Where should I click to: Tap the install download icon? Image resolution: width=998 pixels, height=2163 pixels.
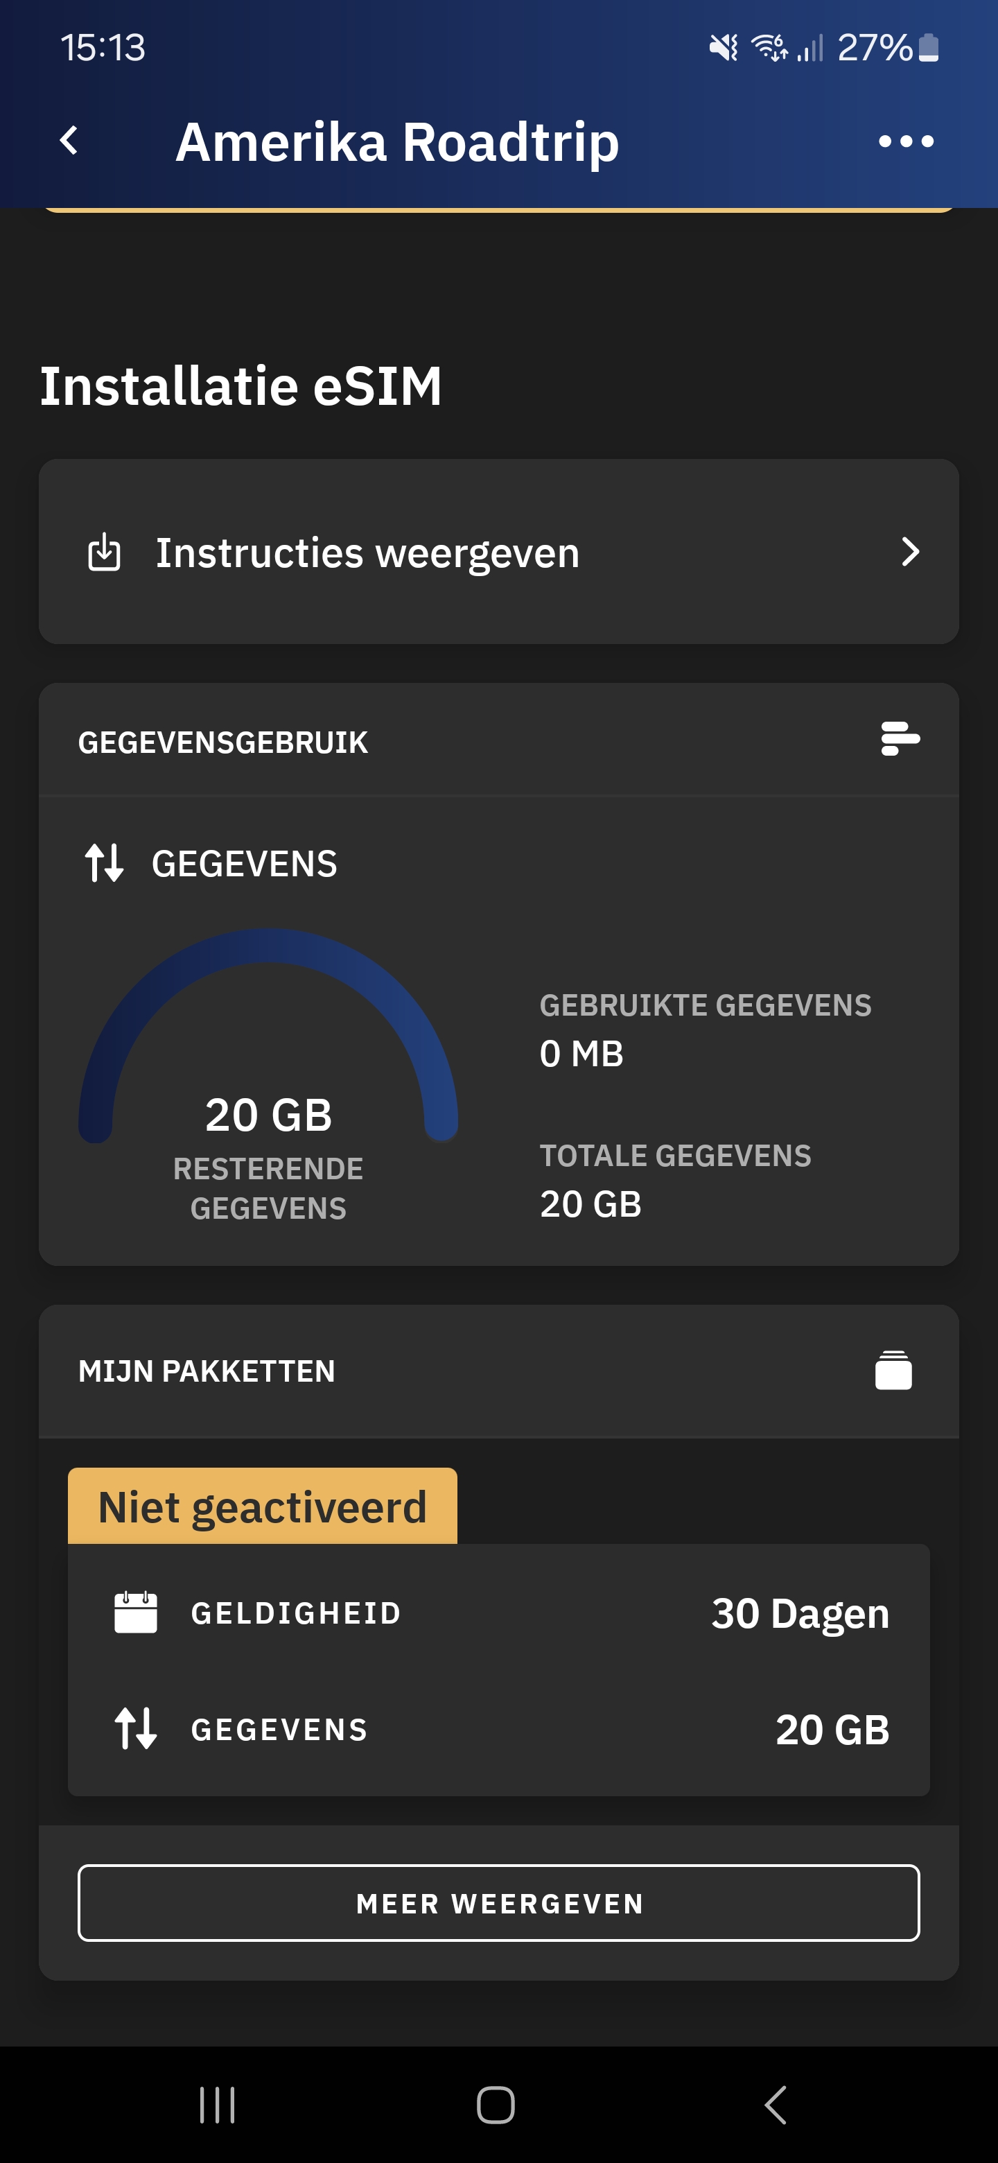(x=104, y=553)
